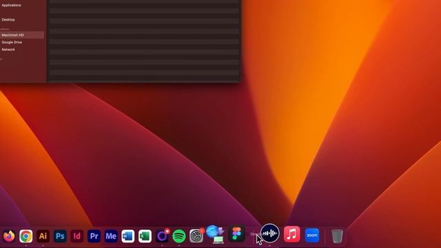Screen dimensions: 441x248
Task: Launch Microsoft Excel from the Dock
Action: coord(145,236)
